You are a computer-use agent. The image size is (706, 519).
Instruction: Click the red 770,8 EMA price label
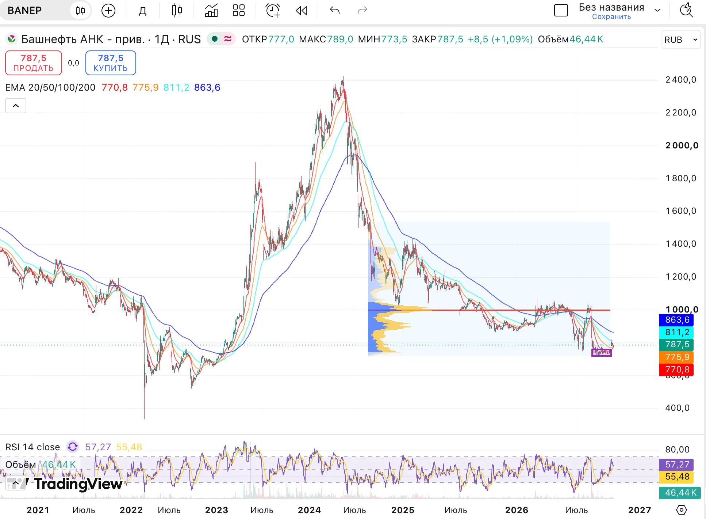pos(676,370)
